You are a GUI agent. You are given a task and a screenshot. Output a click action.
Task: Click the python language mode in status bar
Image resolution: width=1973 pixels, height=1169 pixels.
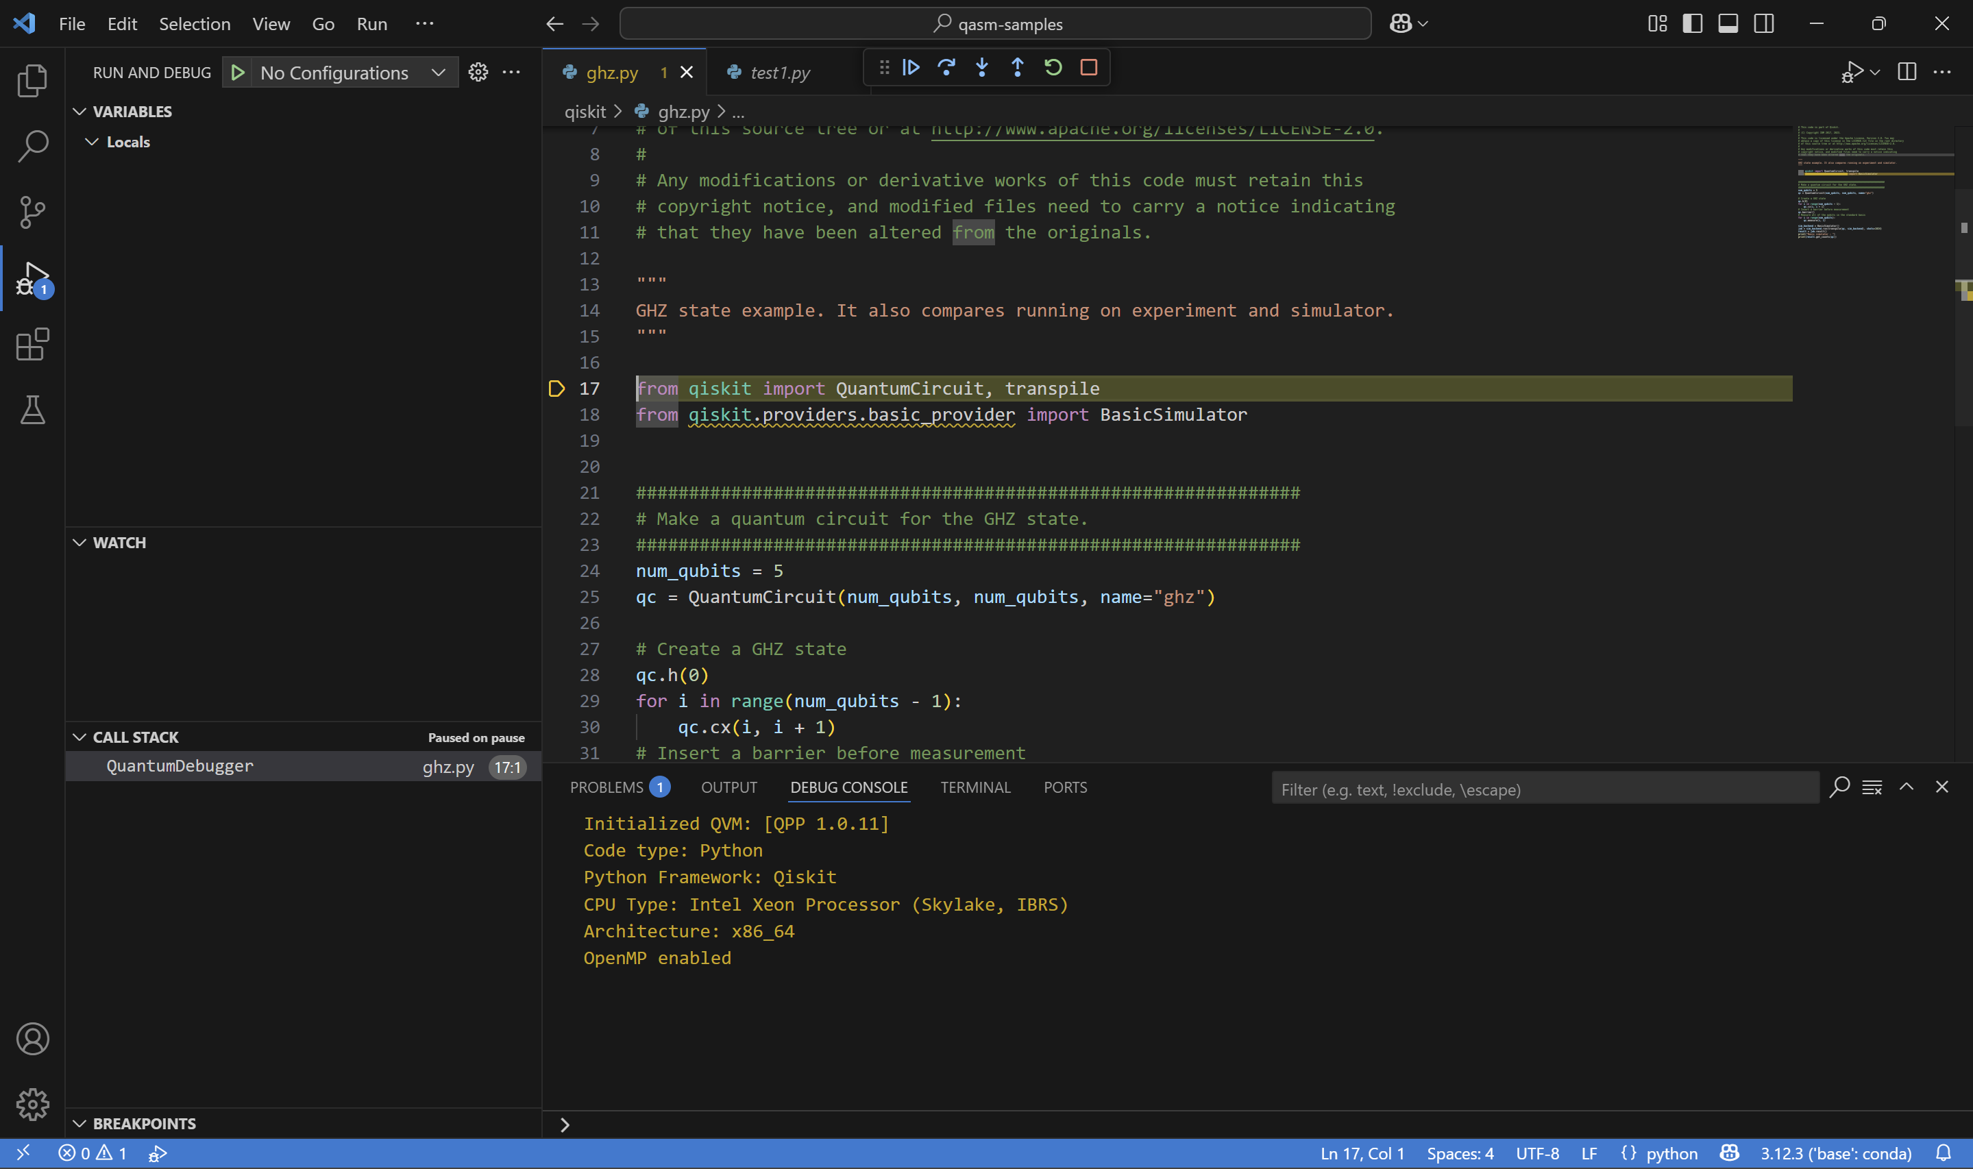coord(1671,1153)
